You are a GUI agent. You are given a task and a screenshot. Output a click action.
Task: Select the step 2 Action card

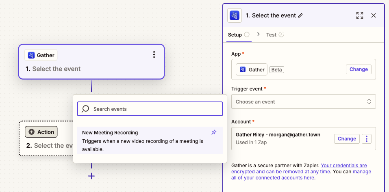coord(46,138)
